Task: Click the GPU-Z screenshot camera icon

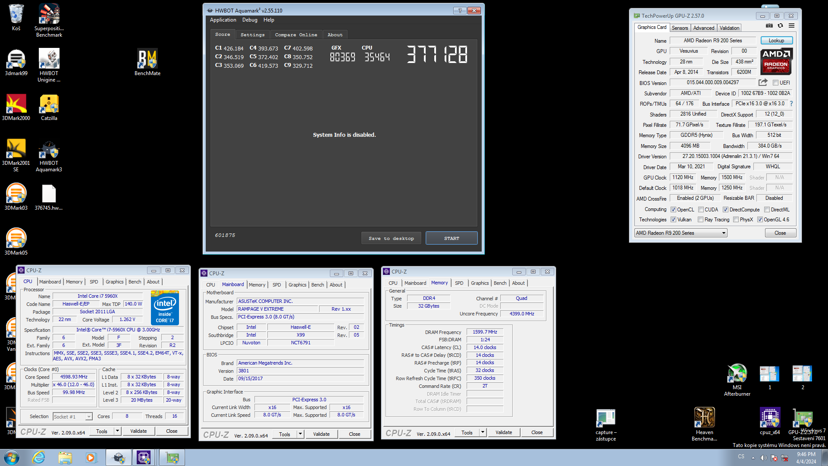Action: click(x=769, y=26)
